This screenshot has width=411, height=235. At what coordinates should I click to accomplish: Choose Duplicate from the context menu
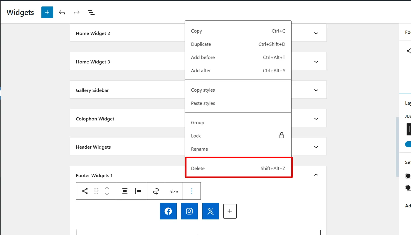(x=238, y=44)
